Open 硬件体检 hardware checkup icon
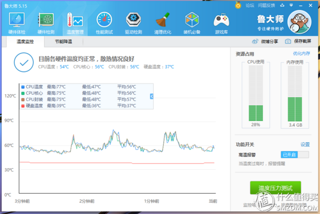 click(x=17, y=23)
